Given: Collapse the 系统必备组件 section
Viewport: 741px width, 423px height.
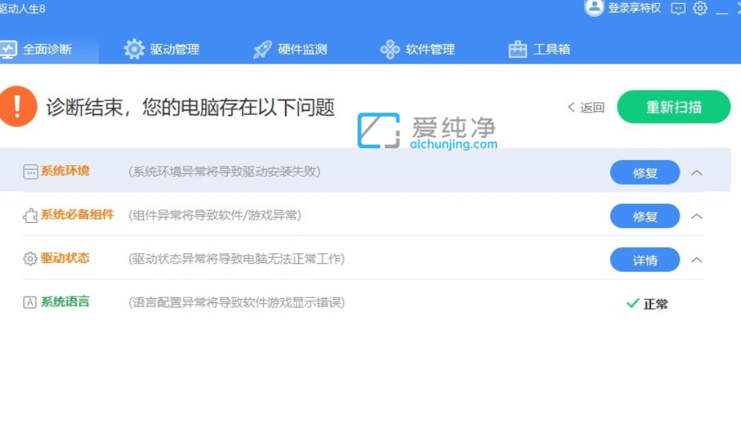Looking at the screenshot, I should (x=696, y=216).
